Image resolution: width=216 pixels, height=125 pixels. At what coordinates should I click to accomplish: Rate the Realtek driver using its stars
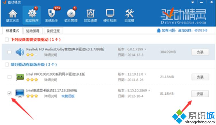coord(32,54)
